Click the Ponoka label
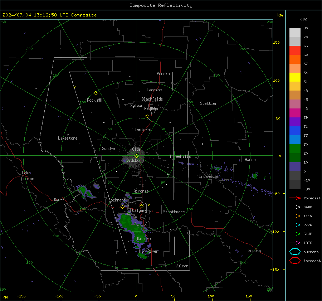Image resolution: width=322 pixels, height=301 pixels. (163, 74)
